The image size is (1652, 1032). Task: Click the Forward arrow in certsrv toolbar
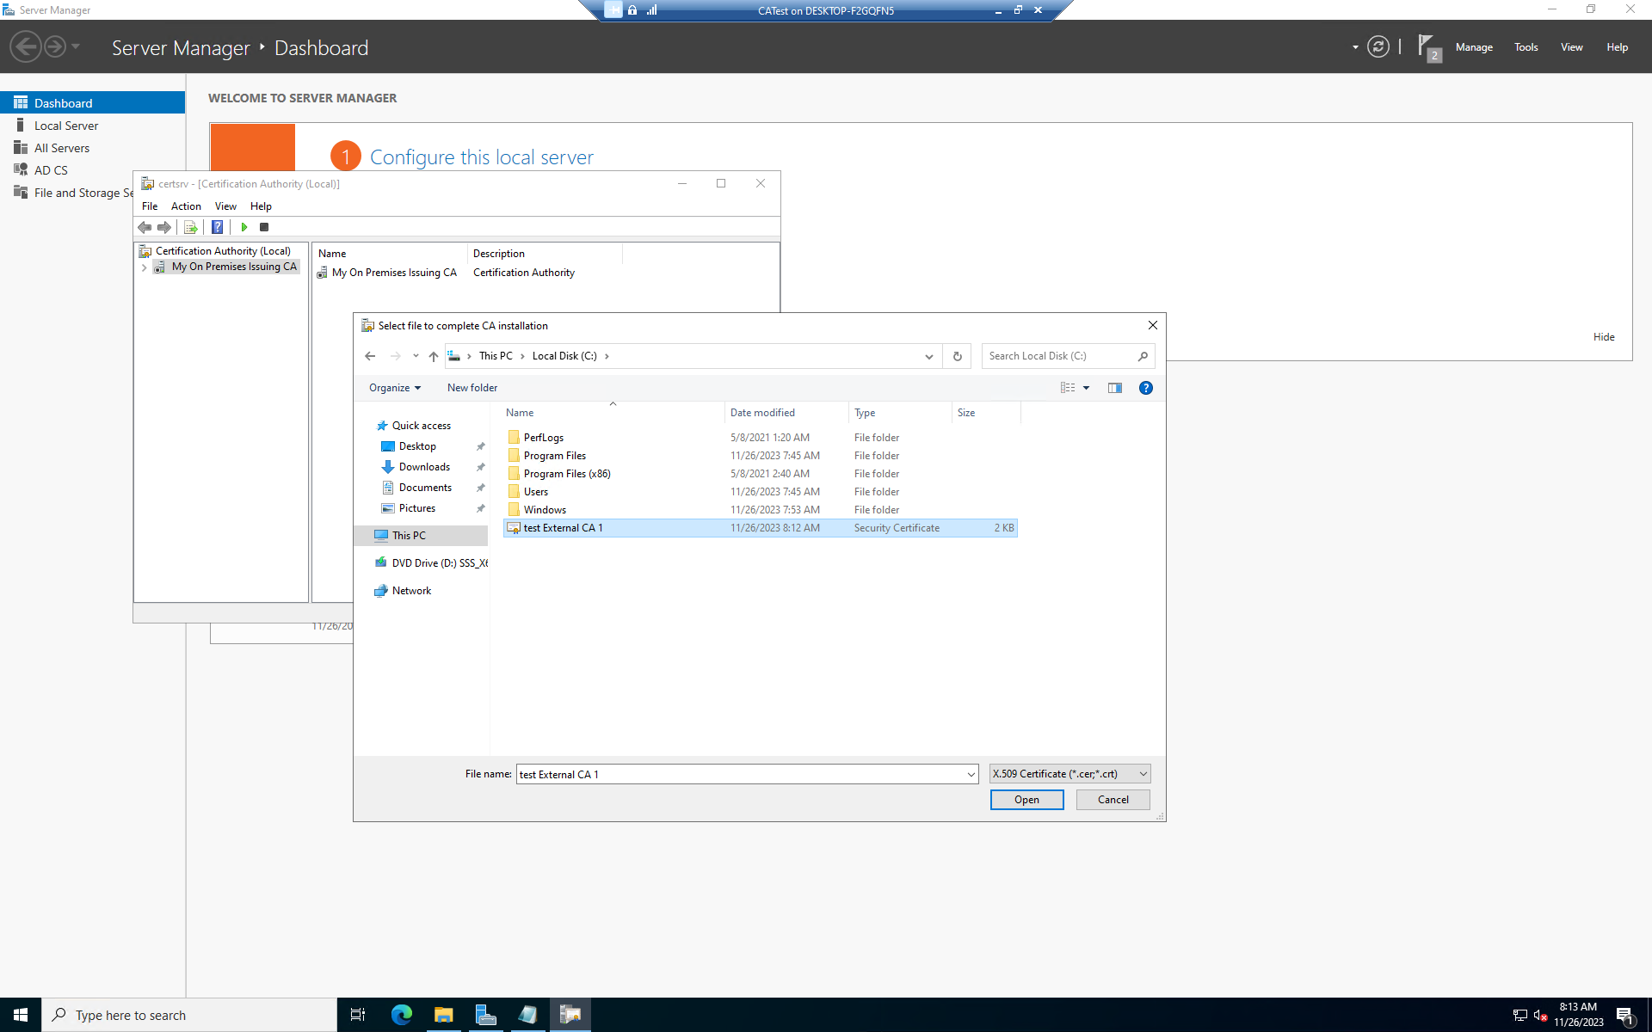163,227
